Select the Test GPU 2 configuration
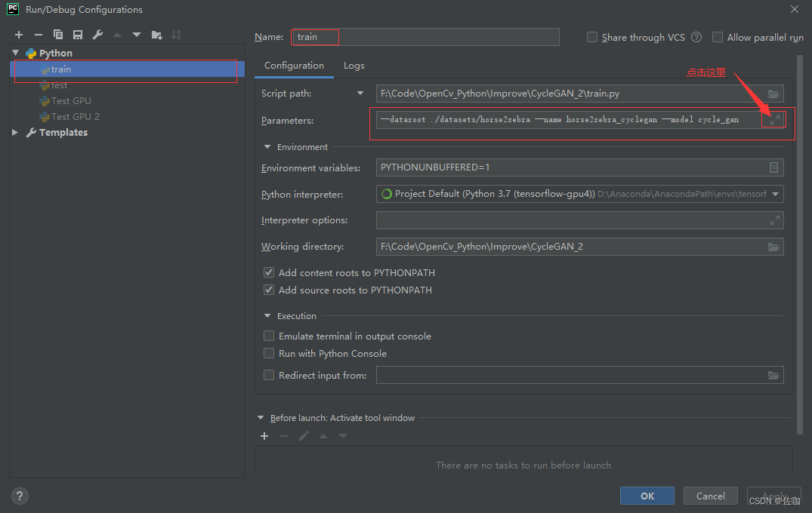The image size is (812, 513). point(75,116)
